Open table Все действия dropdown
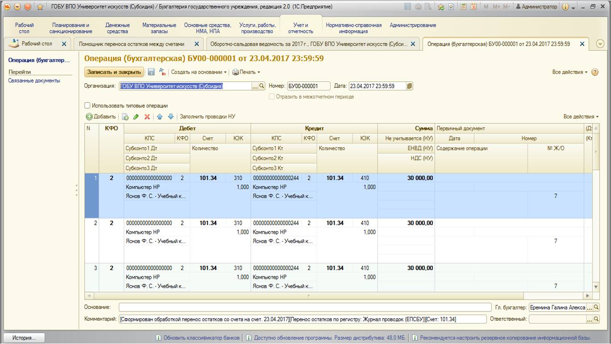 581,117
